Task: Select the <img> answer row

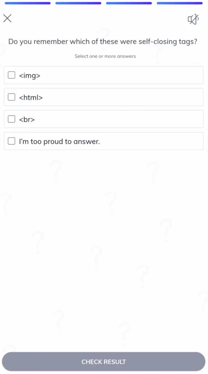Action: click(x=103, y=75)
